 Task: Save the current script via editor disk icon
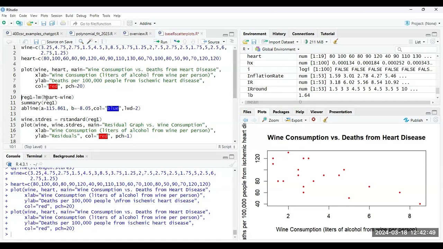click(x=36, y=41)
